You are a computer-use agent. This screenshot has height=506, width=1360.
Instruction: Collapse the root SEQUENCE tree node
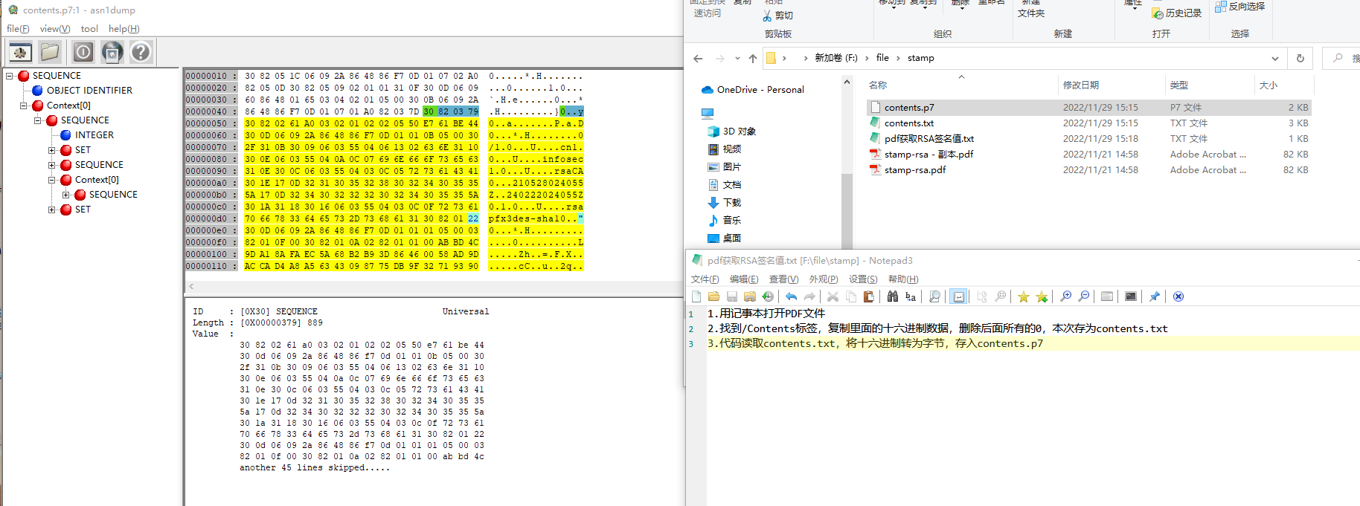[x=10, y=76]
